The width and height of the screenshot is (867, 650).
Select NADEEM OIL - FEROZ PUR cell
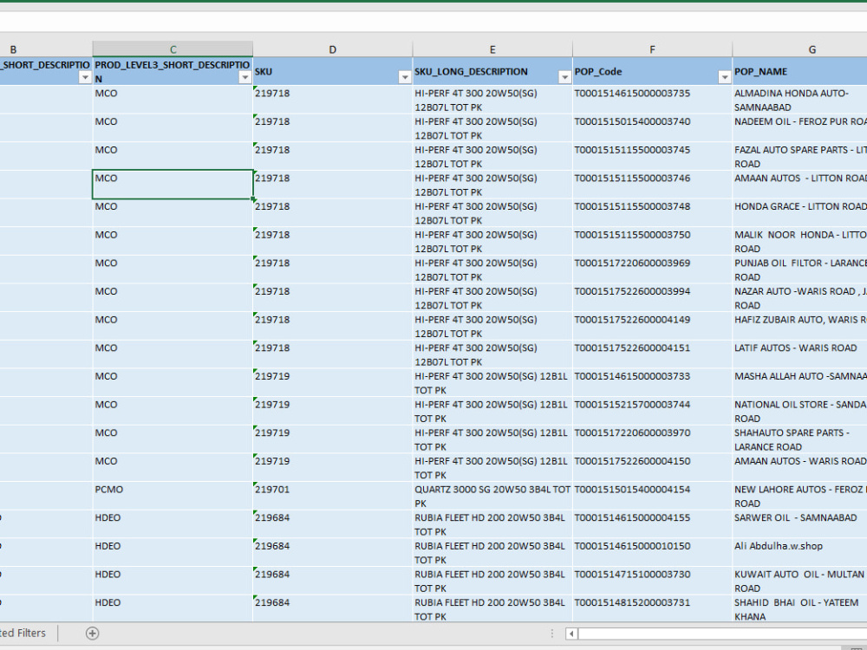800,127
